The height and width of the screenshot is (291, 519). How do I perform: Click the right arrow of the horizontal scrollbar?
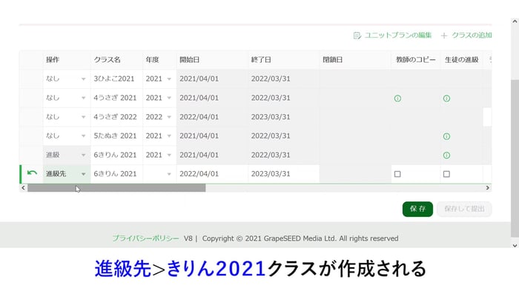pyautogui.click(x=488, y=188)
